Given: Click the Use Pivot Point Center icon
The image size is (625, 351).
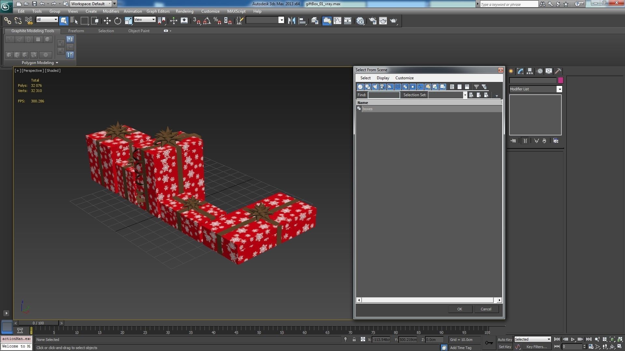Looking at the screenshot, I should (x=162, y=21).
